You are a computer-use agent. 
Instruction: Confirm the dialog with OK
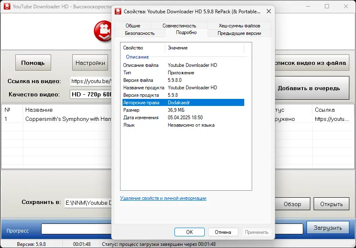(189, 232)
